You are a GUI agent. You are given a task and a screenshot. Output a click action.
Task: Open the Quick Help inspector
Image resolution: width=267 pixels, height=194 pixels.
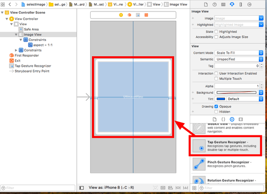tap(215, 5)
